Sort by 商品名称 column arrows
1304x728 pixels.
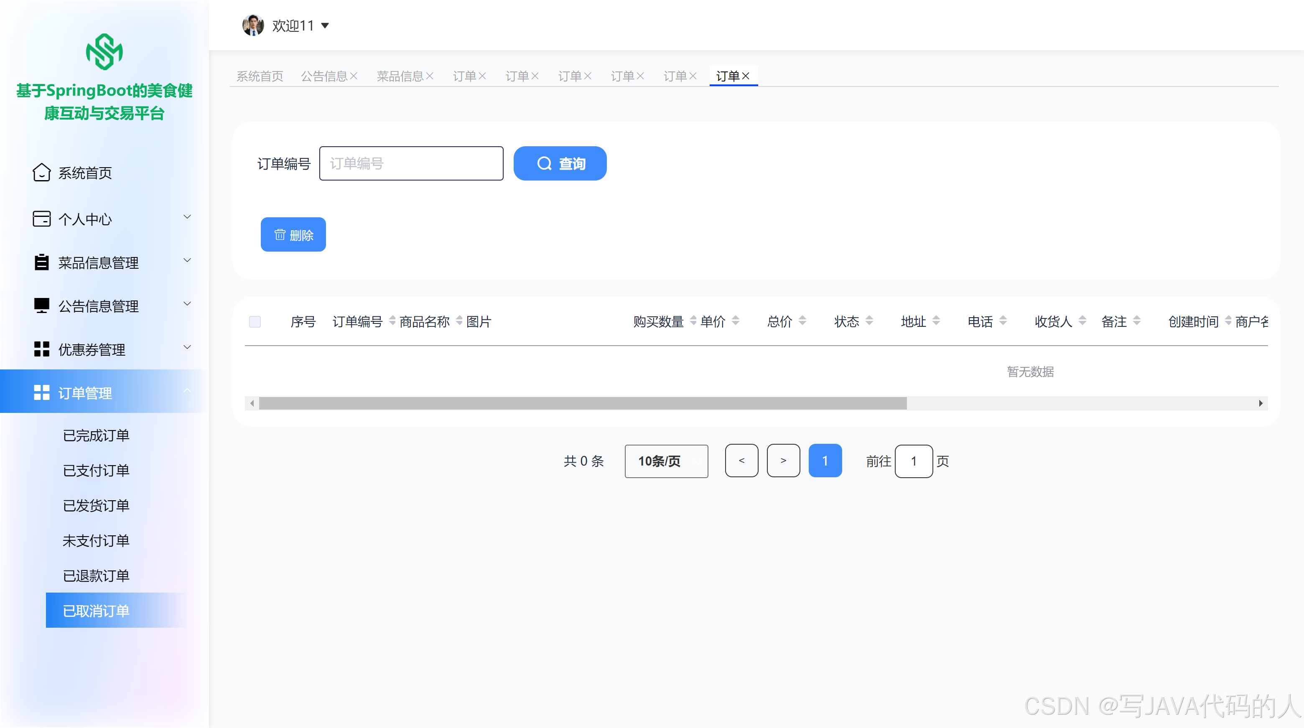pos(459,321)
